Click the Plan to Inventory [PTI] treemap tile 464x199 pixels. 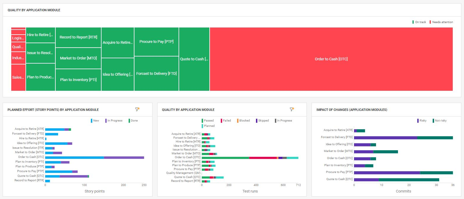pos(78,80)
